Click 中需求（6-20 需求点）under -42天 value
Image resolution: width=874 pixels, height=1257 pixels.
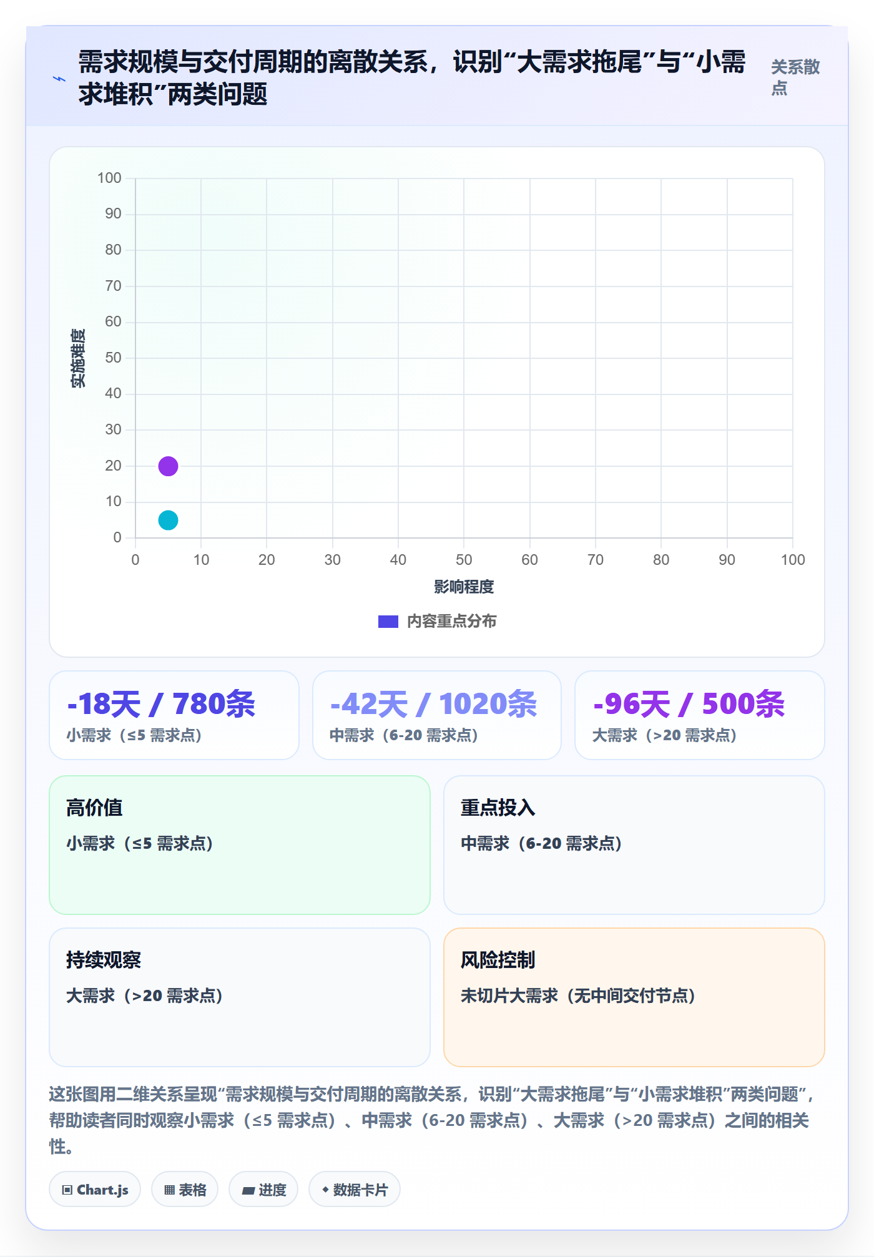pos(404,735)
